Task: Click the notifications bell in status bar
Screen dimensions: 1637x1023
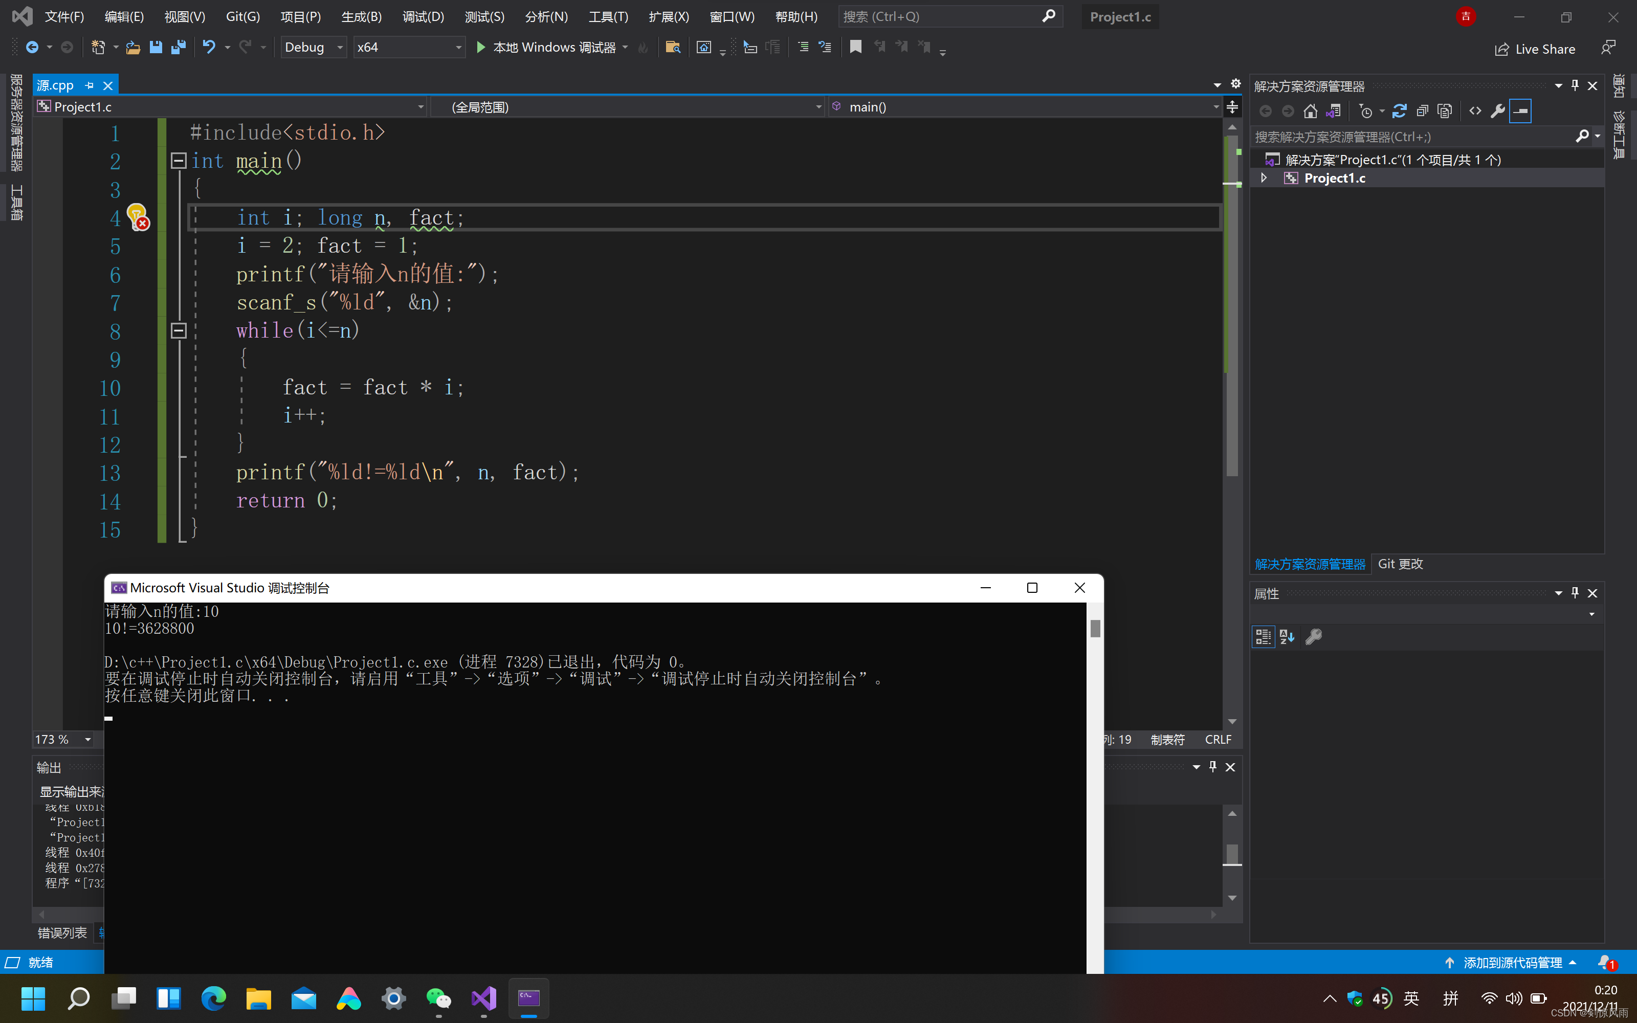Action: (x=1606, y=962)
